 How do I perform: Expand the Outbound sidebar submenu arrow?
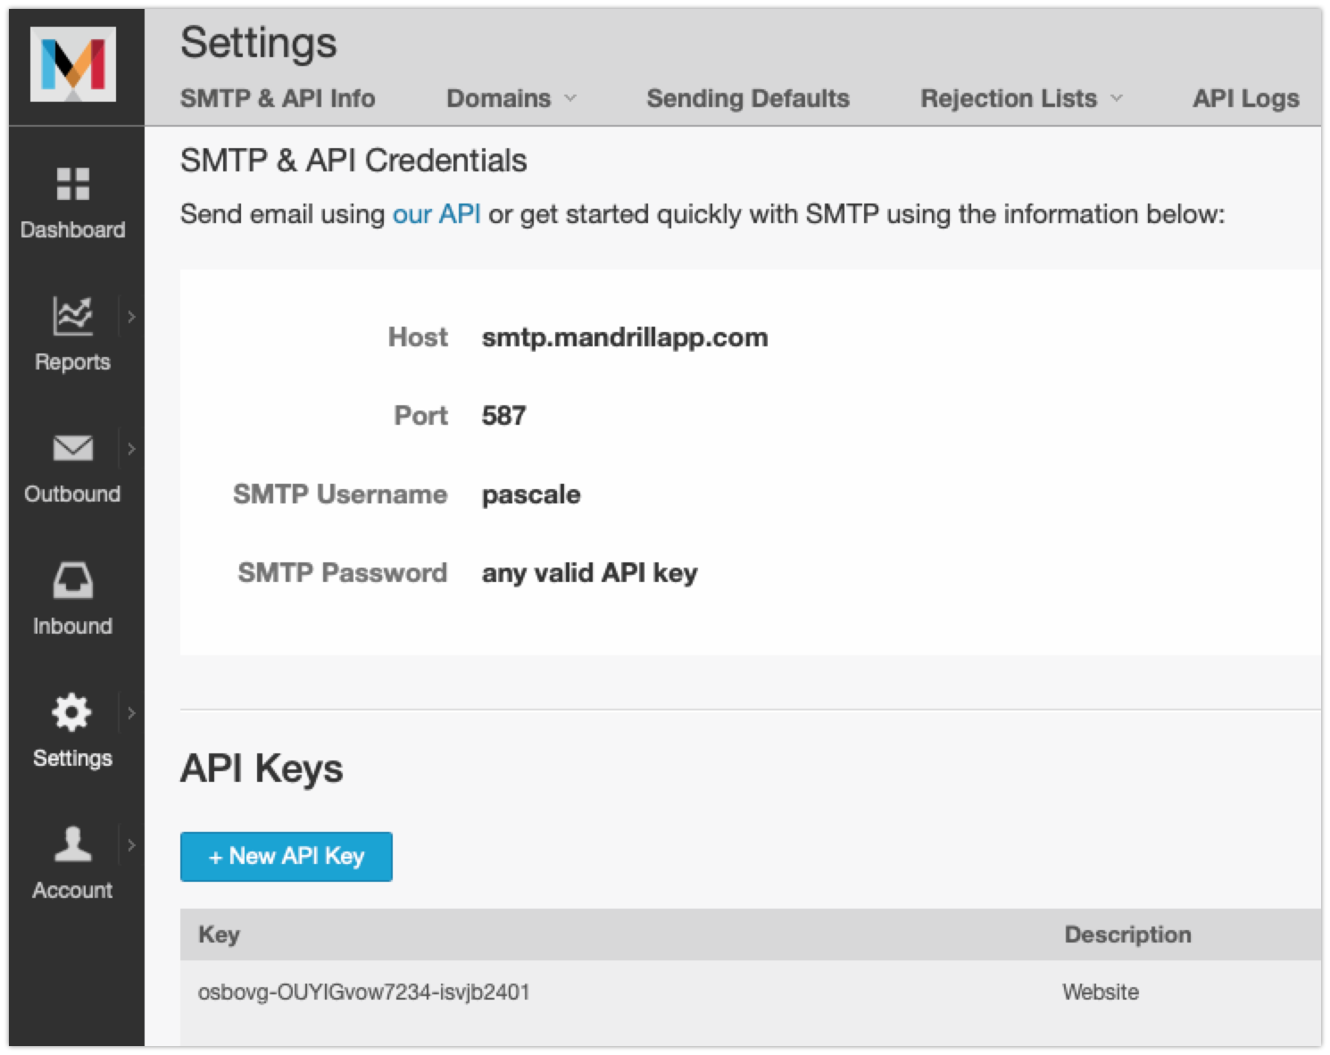(131, 448)
